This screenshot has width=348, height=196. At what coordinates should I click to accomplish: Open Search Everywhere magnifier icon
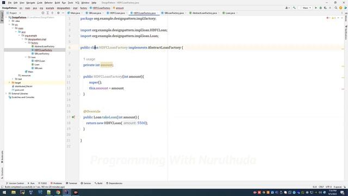point(336,8)
